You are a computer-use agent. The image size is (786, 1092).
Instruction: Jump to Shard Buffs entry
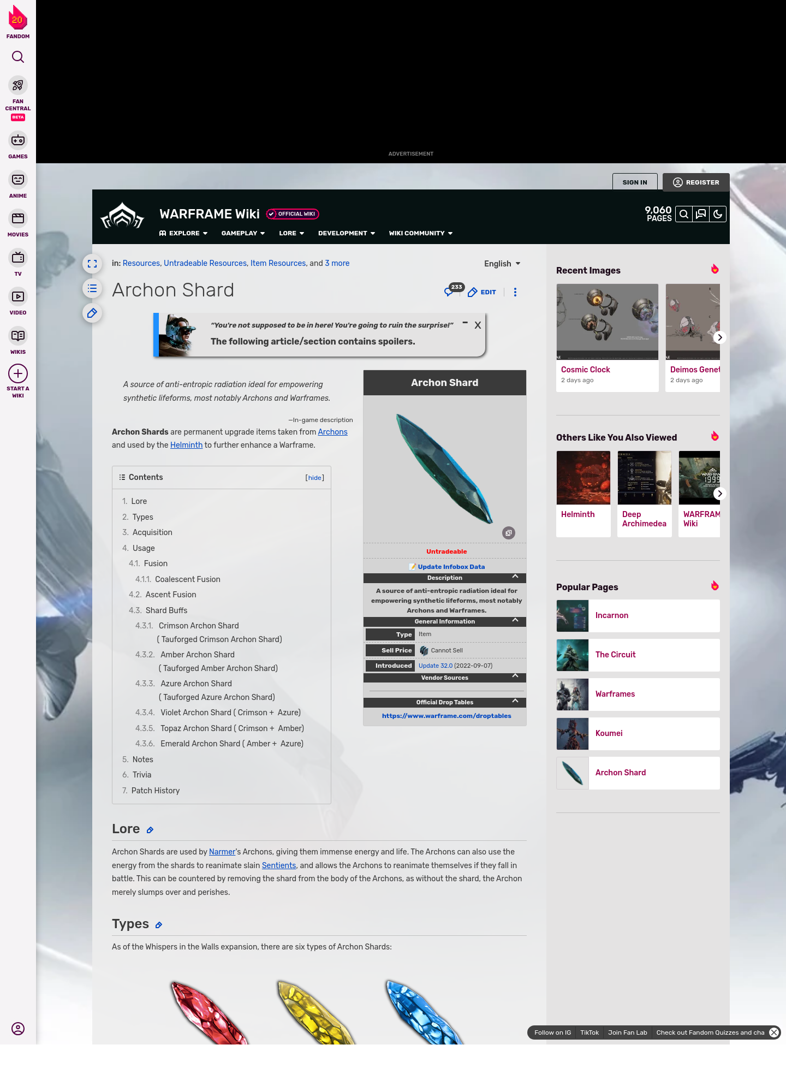(x=166, y=610)
